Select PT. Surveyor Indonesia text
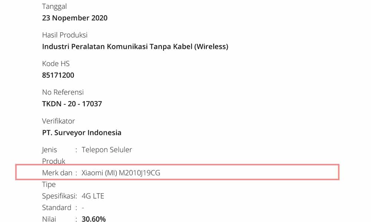The height and width of the screenshot is (222, 371). click(82, 132)
